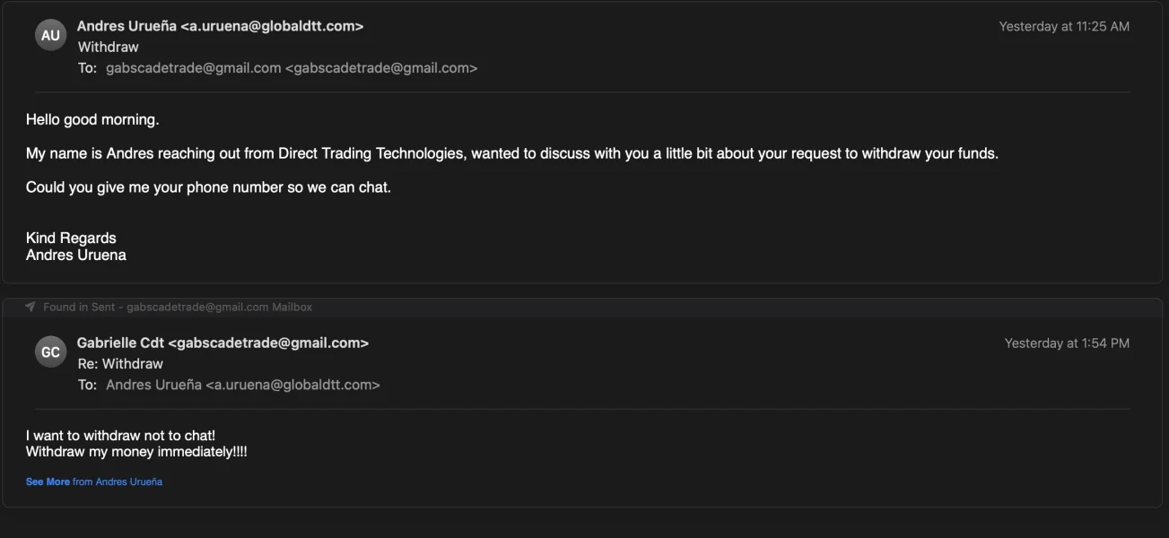
Task: Click the "Withdraw my money immediately!!!!" line
Action: [136, 452]
